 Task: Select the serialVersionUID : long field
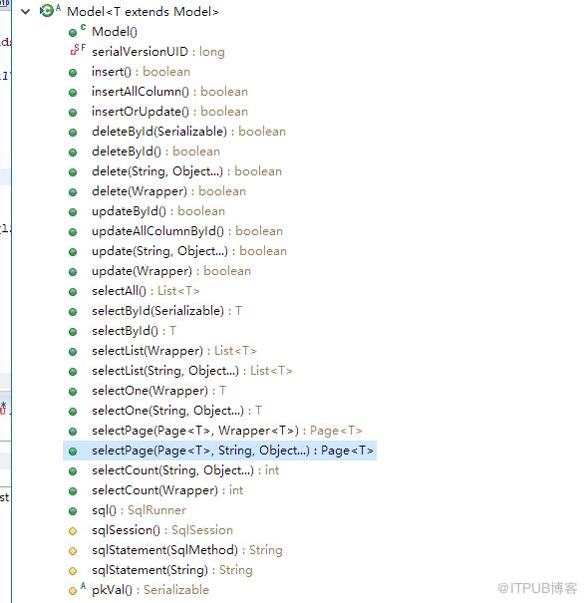coord(158,52)
